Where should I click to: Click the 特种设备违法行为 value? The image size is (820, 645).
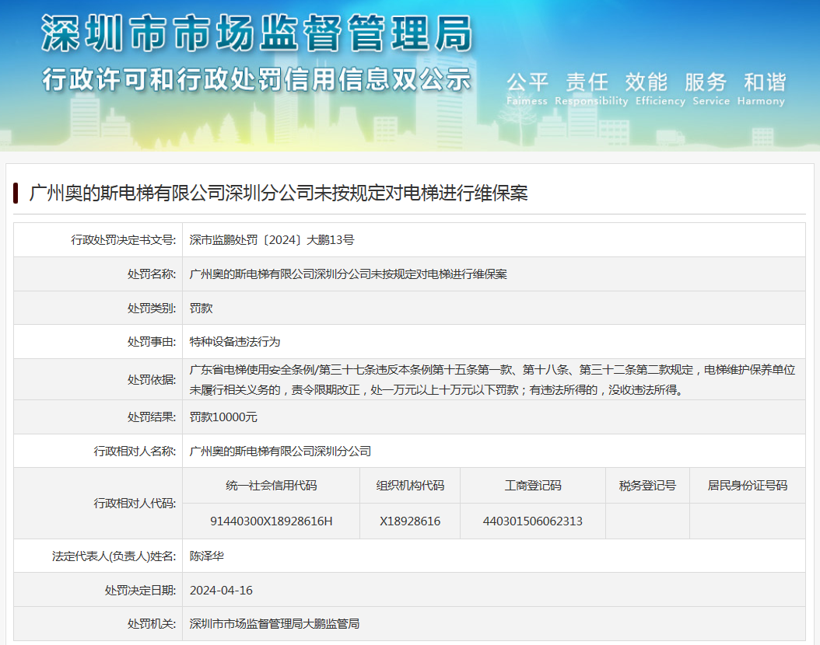tap(235, 342)
